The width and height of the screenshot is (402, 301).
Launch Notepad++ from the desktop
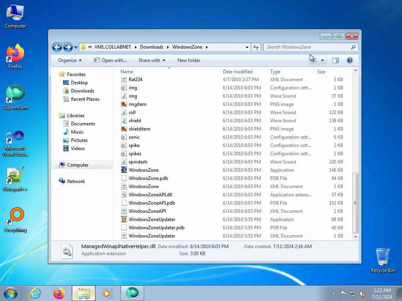(x=15, y=179)
